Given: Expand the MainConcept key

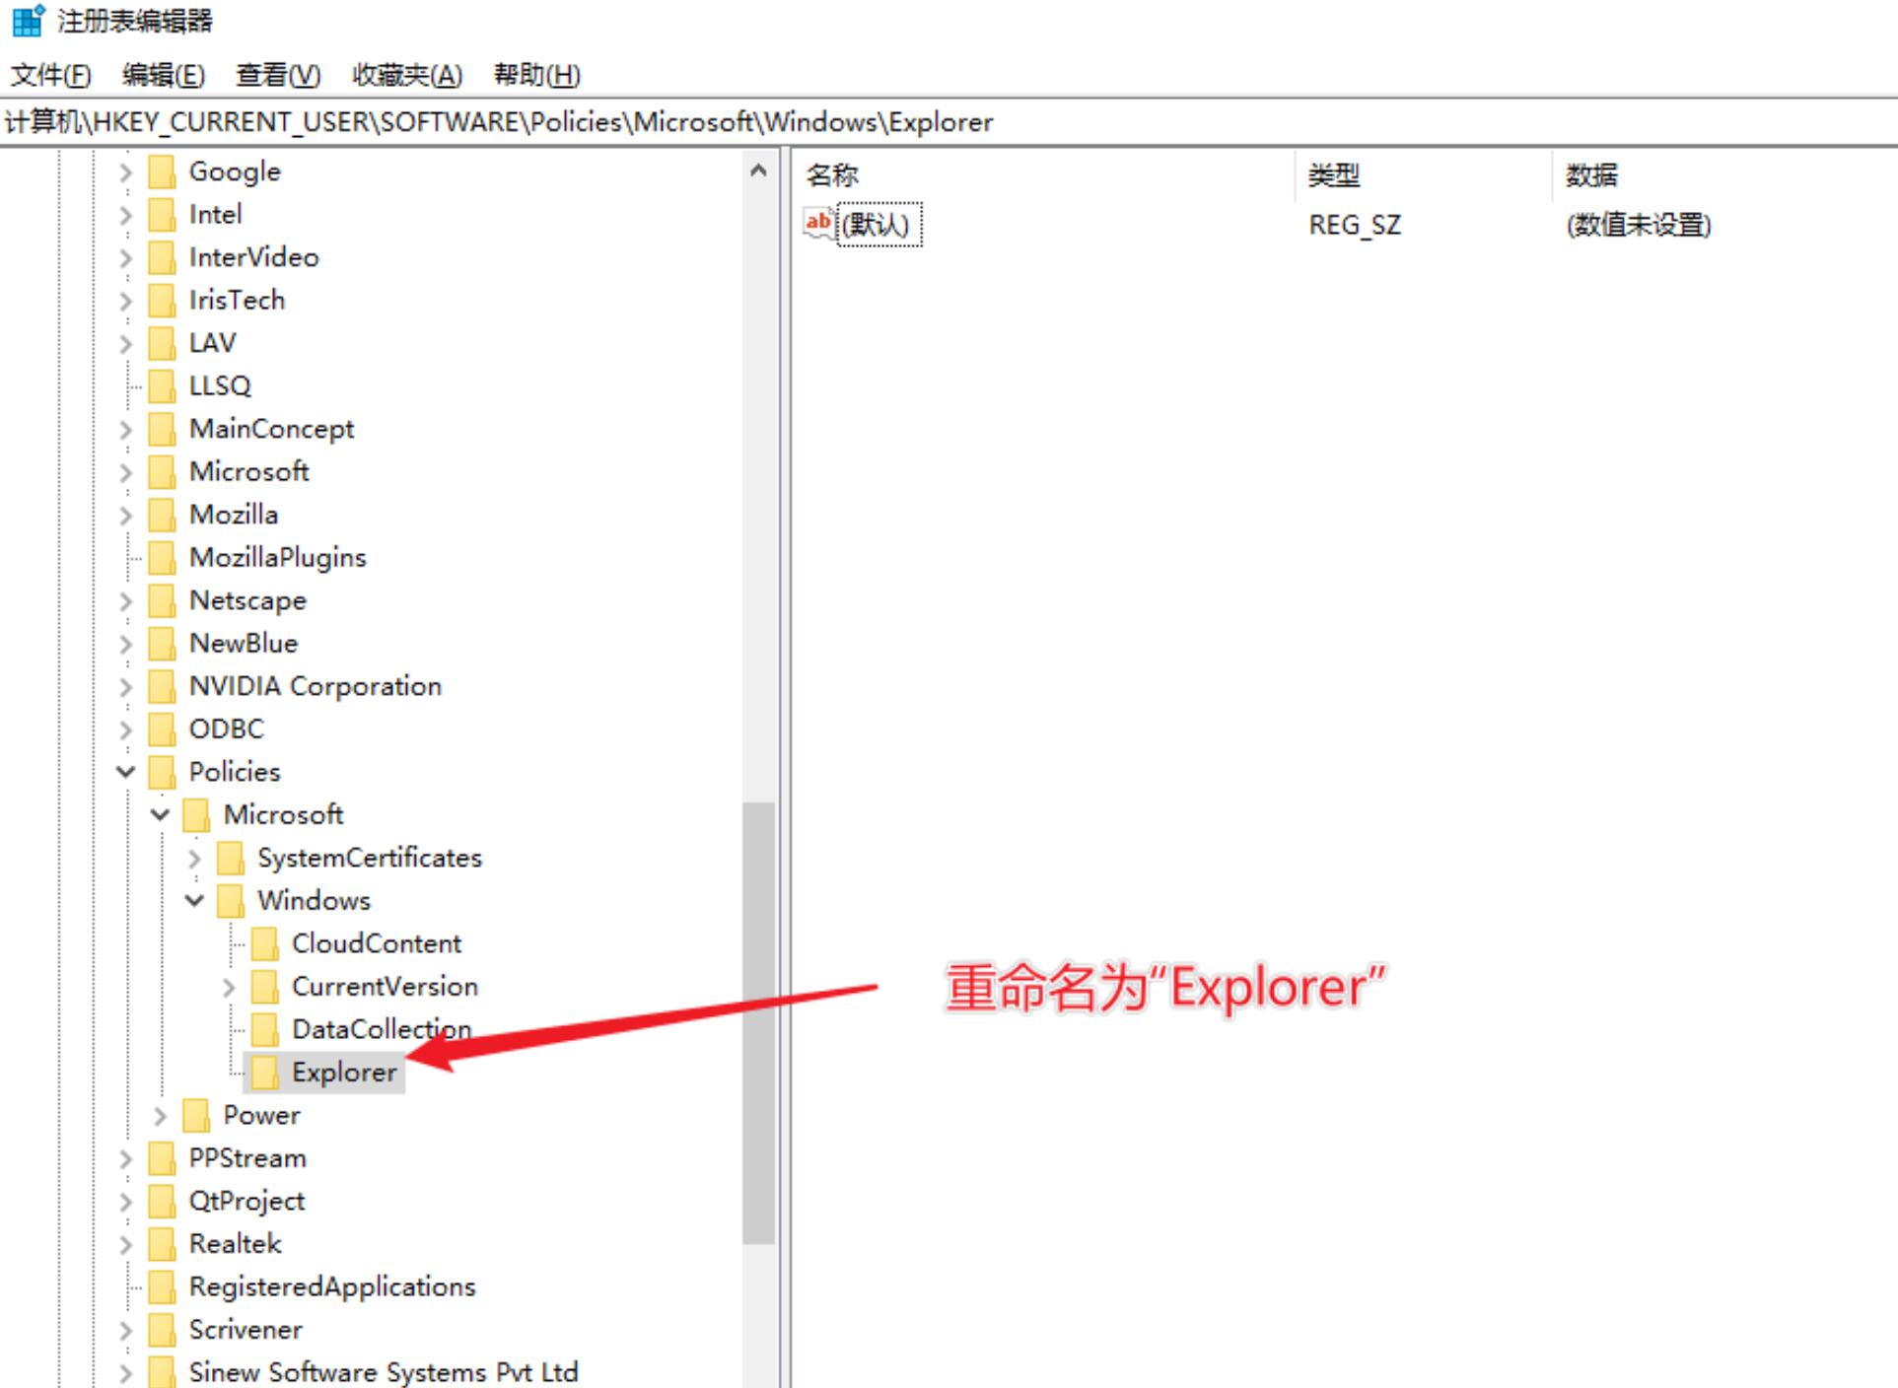Looking at the screenshot, I should tap(125, 429).
